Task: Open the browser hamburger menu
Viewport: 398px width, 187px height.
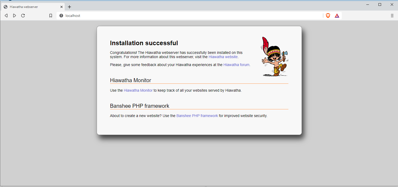Action: (392, 16)
